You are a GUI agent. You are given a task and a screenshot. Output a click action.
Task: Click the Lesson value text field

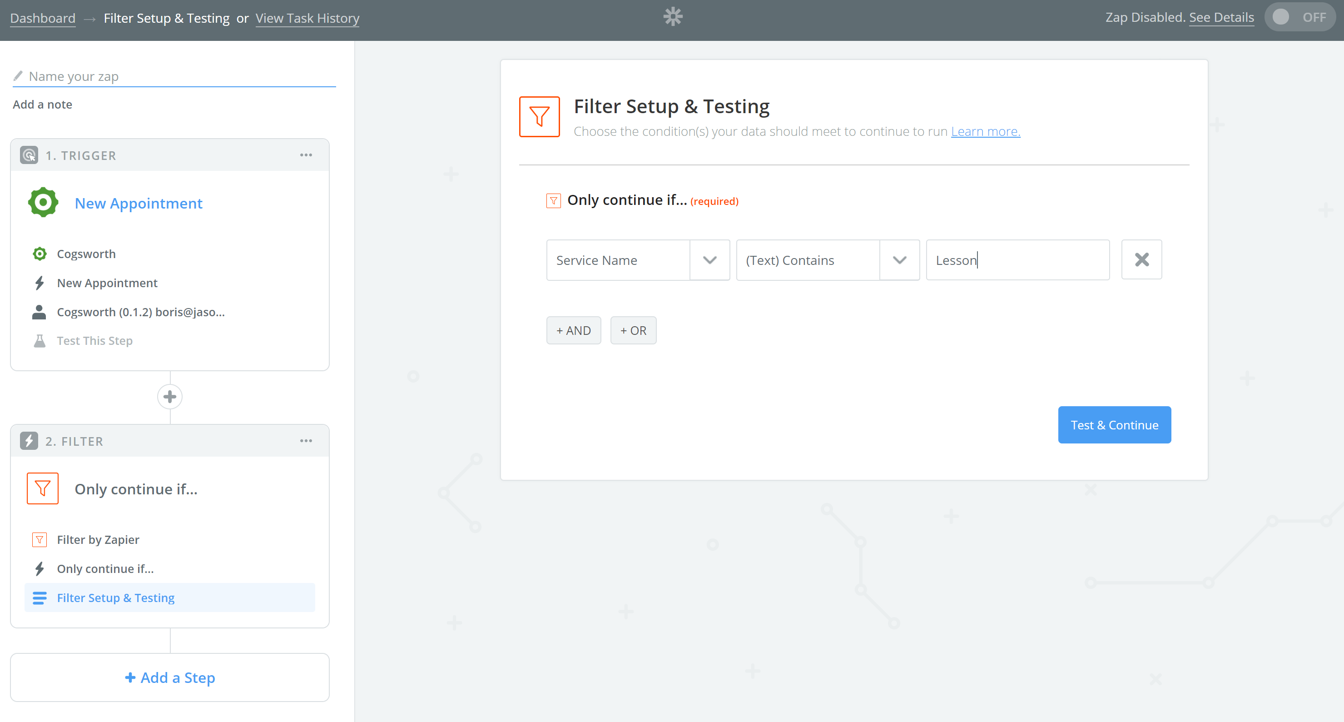tap(1017, 260)
